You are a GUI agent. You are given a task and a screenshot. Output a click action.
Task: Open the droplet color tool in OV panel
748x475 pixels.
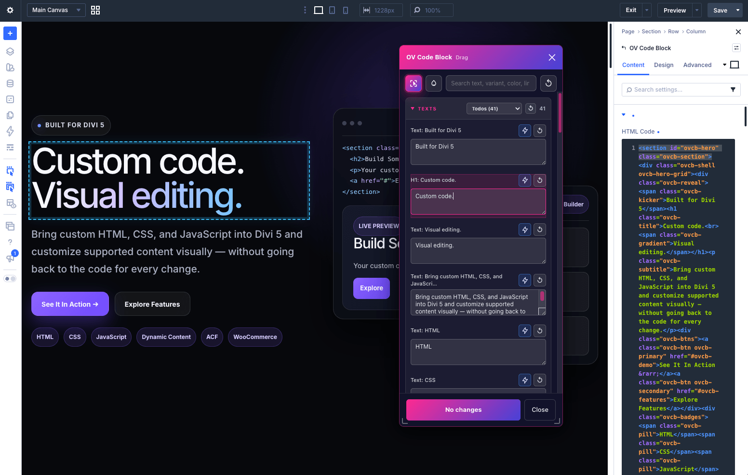pos(434,83)
